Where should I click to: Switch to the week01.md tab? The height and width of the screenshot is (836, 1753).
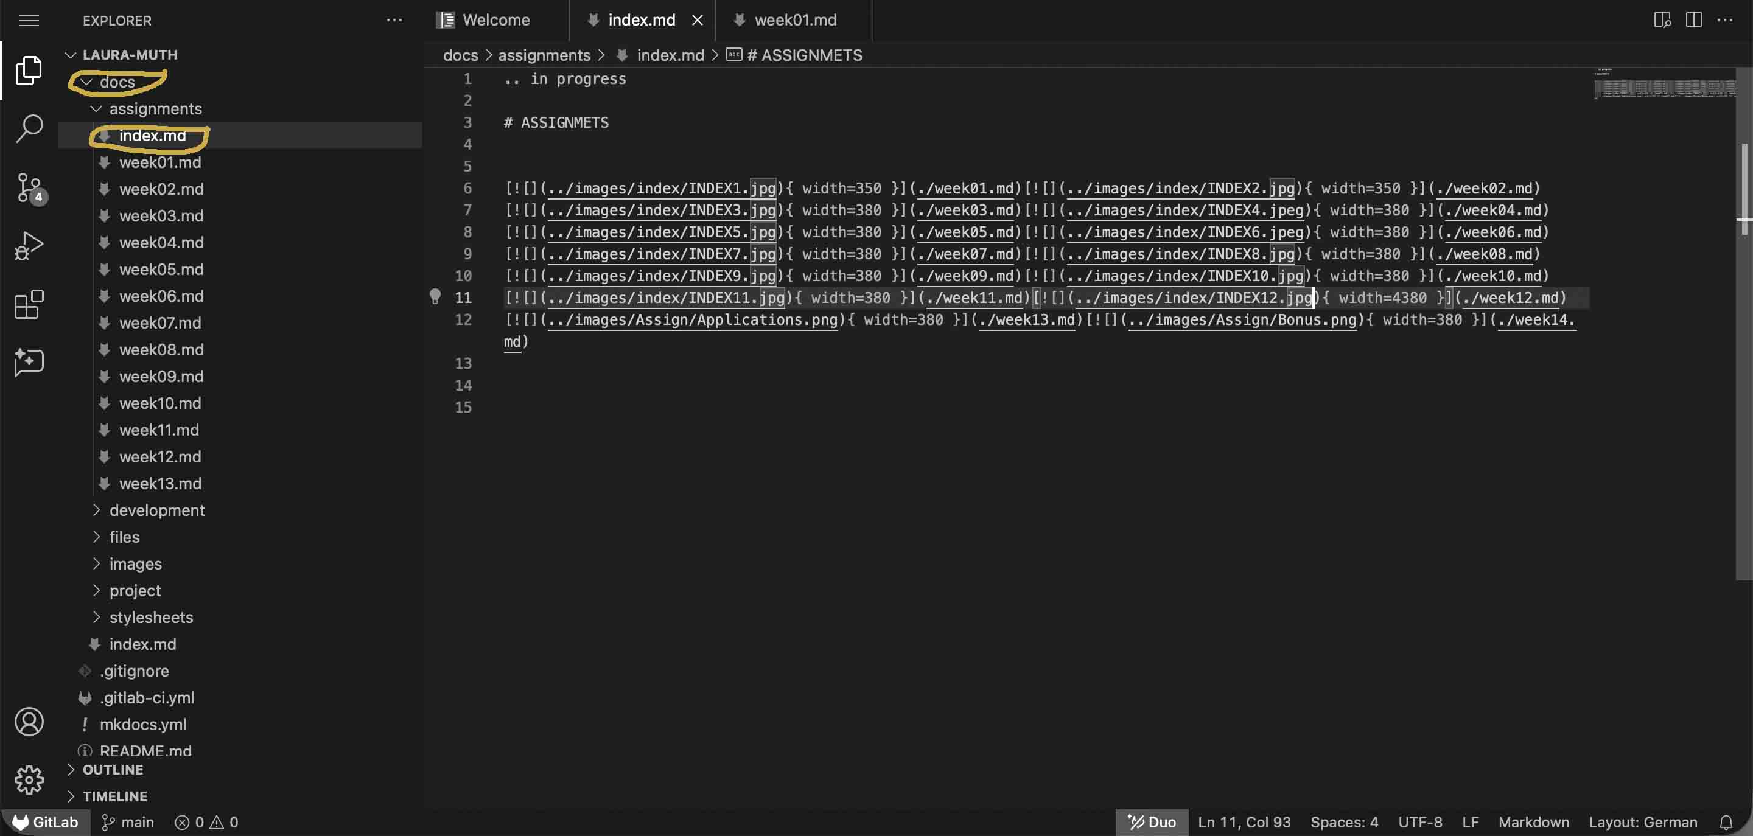pos(794,21)
